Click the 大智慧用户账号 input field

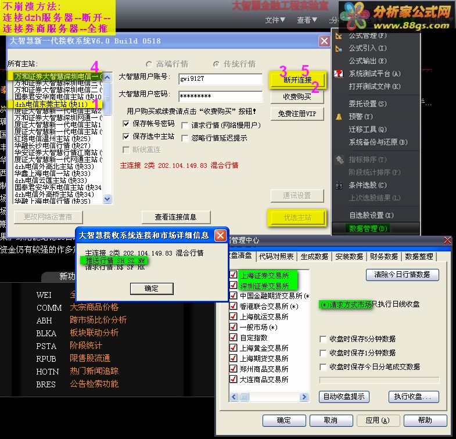pyautogui.click(x=221, y=79)
